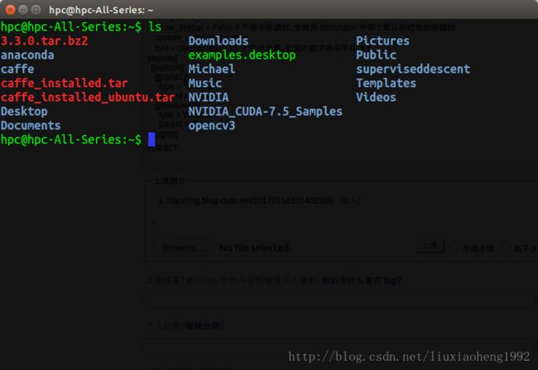Image resolution: width=538 pixels, height=370 pixels.
Task: Click the Michael directory name
Action: [212, 69]
